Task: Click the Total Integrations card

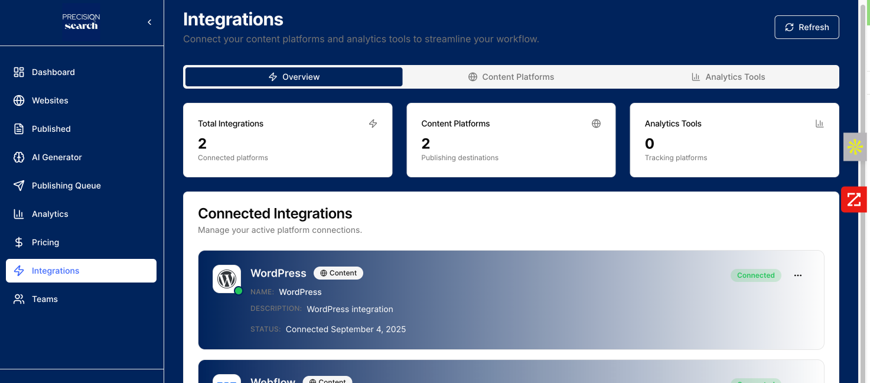Action: coord(288,140)
